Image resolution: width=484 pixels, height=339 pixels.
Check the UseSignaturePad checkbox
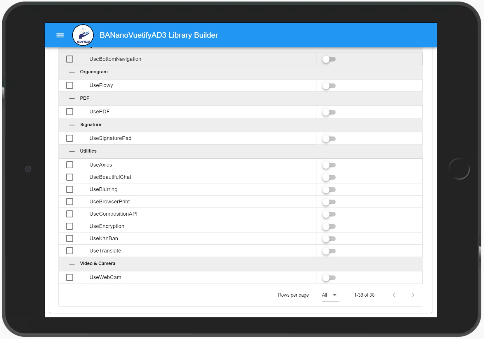(70, 138)
